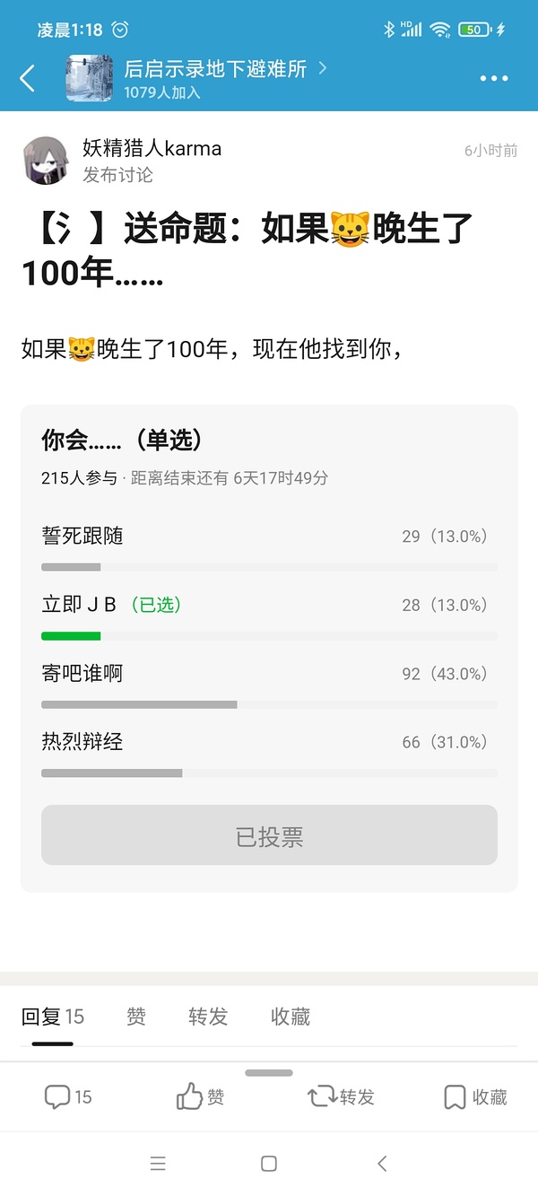The width and height of the screenshot is (538, 1196).
Task: Tap the thumbs-up like icon
Action: tap(189, 1096)
